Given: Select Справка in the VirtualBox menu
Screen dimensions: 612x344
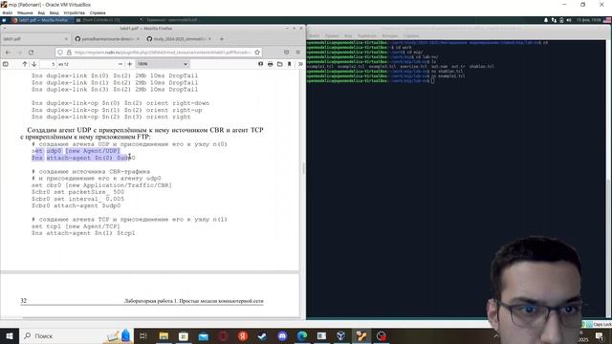Looking at the screenshot, I should 98,12.
